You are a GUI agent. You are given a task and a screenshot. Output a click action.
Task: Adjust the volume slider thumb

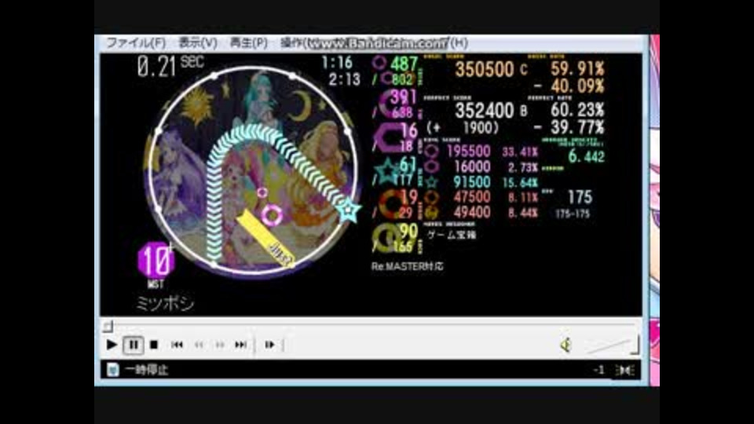(636, 345)
